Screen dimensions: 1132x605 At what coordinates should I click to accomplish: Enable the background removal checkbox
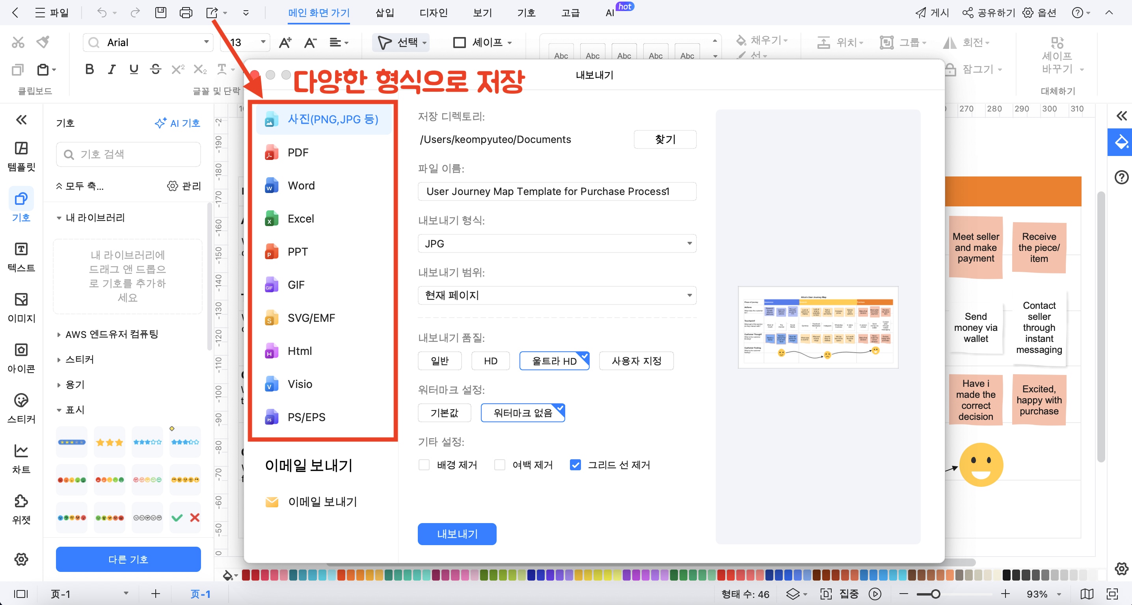[424, 464]
